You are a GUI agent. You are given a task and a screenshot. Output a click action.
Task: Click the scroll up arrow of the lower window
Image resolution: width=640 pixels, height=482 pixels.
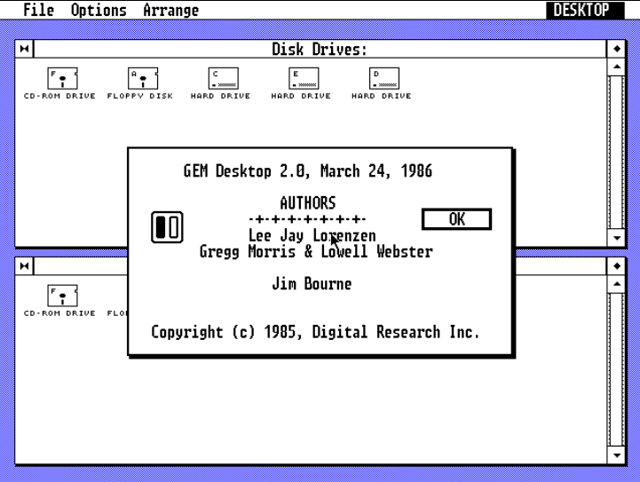617,284
